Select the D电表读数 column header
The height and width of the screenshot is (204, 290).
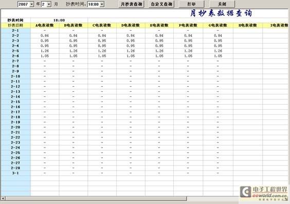click(x=131, y=25)
